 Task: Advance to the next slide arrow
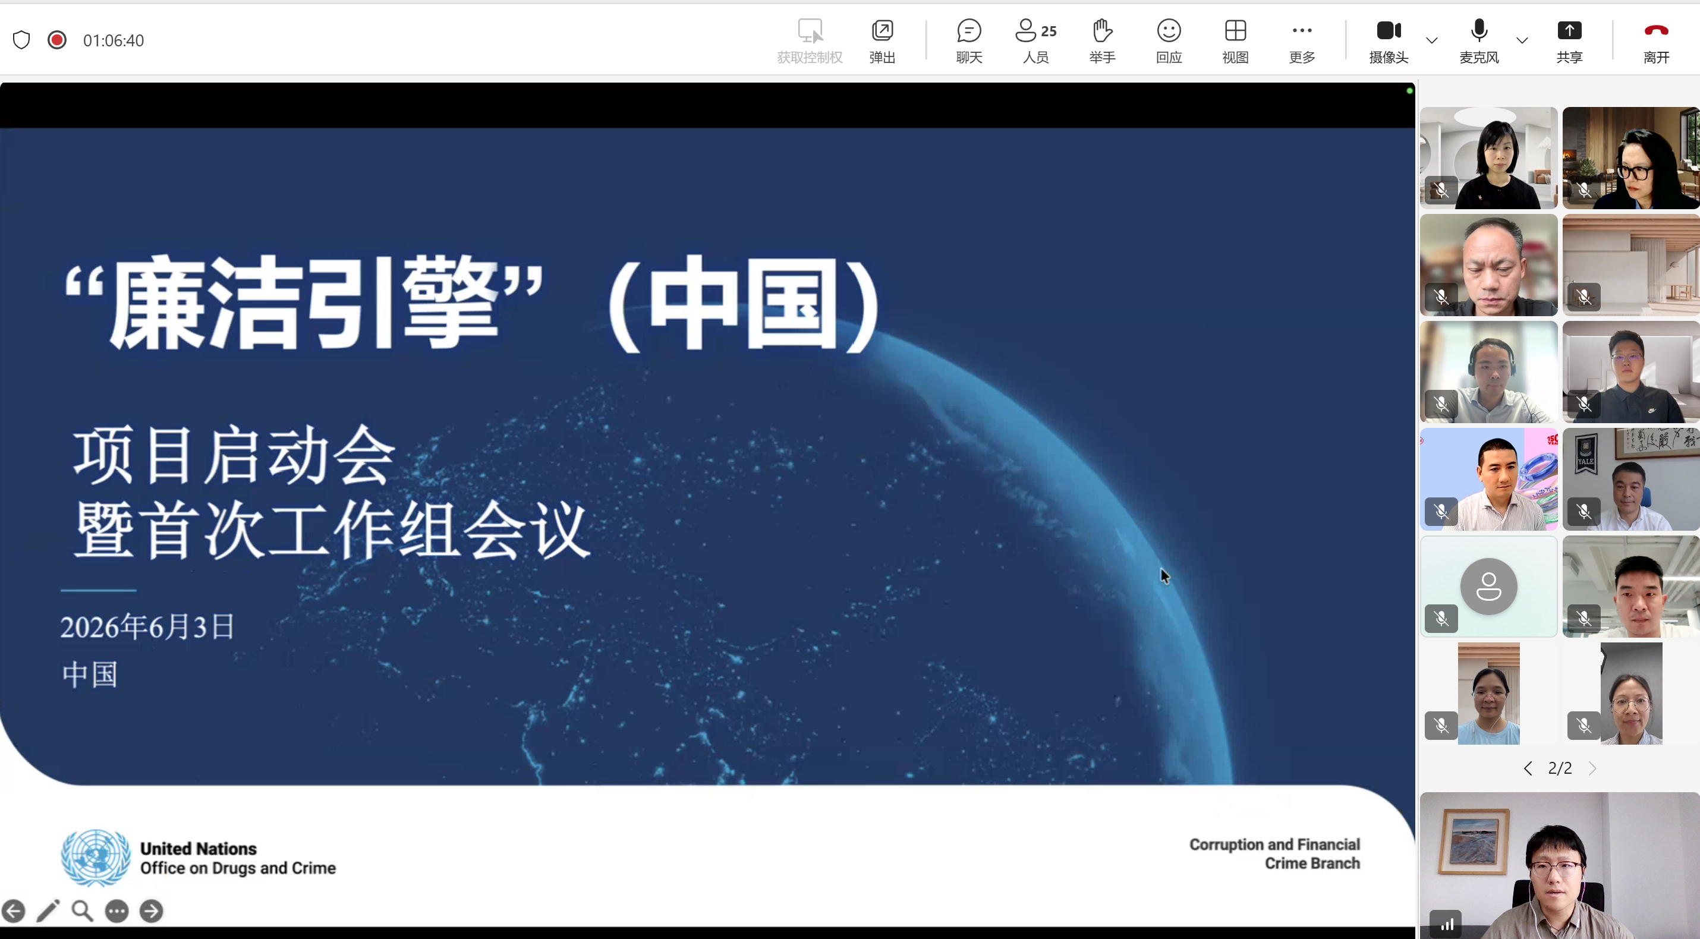click(x=151, y=911)
